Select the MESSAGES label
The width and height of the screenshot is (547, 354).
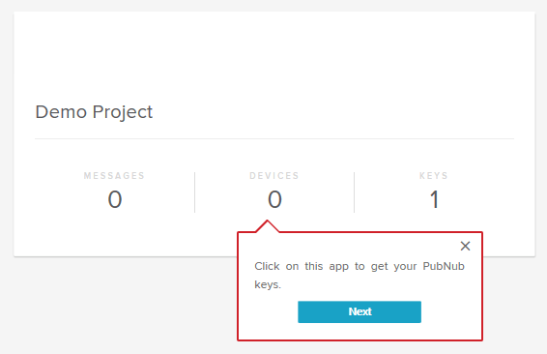click(x=114, y=176)
